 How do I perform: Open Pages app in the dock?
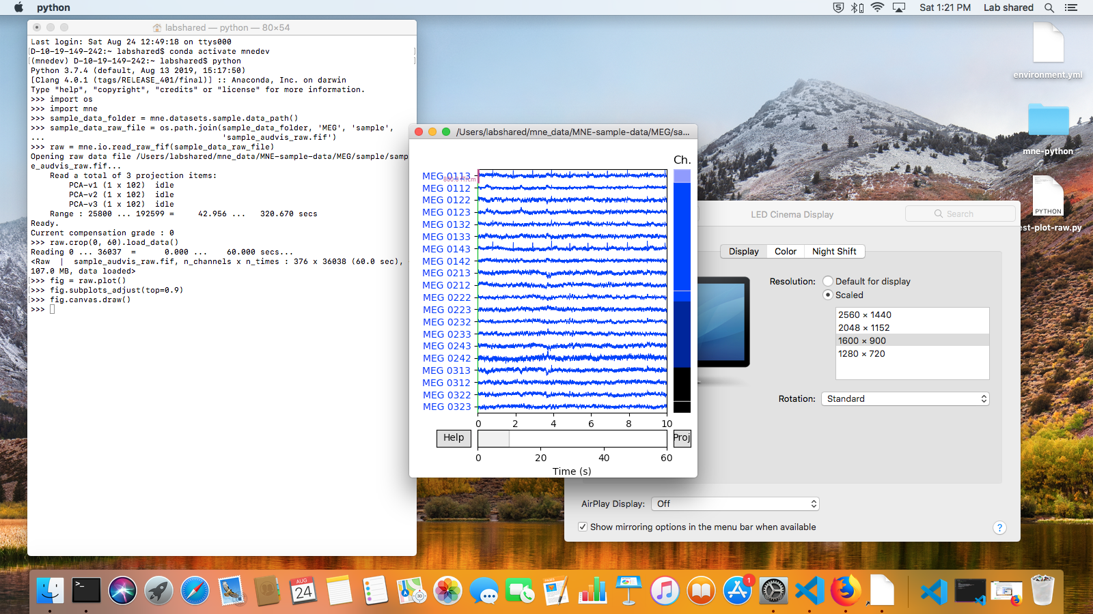click(x=557, y=591)
